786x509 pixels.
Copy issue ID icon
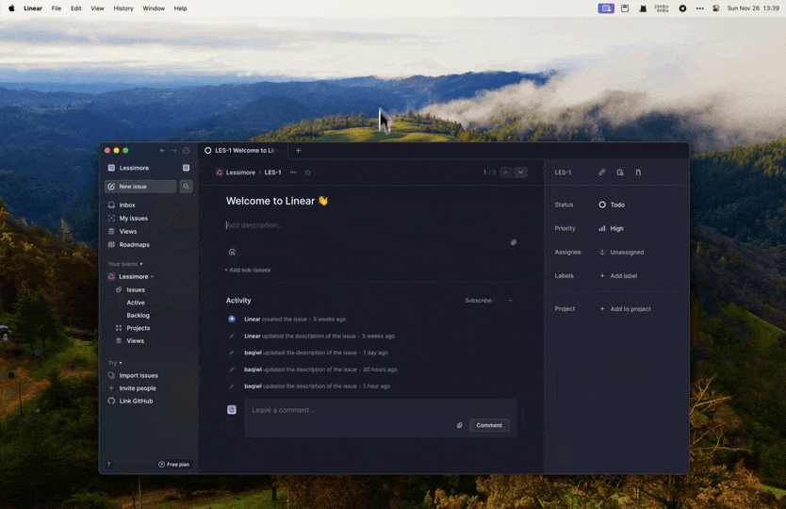pyautogui.click(x=620, y=172)
